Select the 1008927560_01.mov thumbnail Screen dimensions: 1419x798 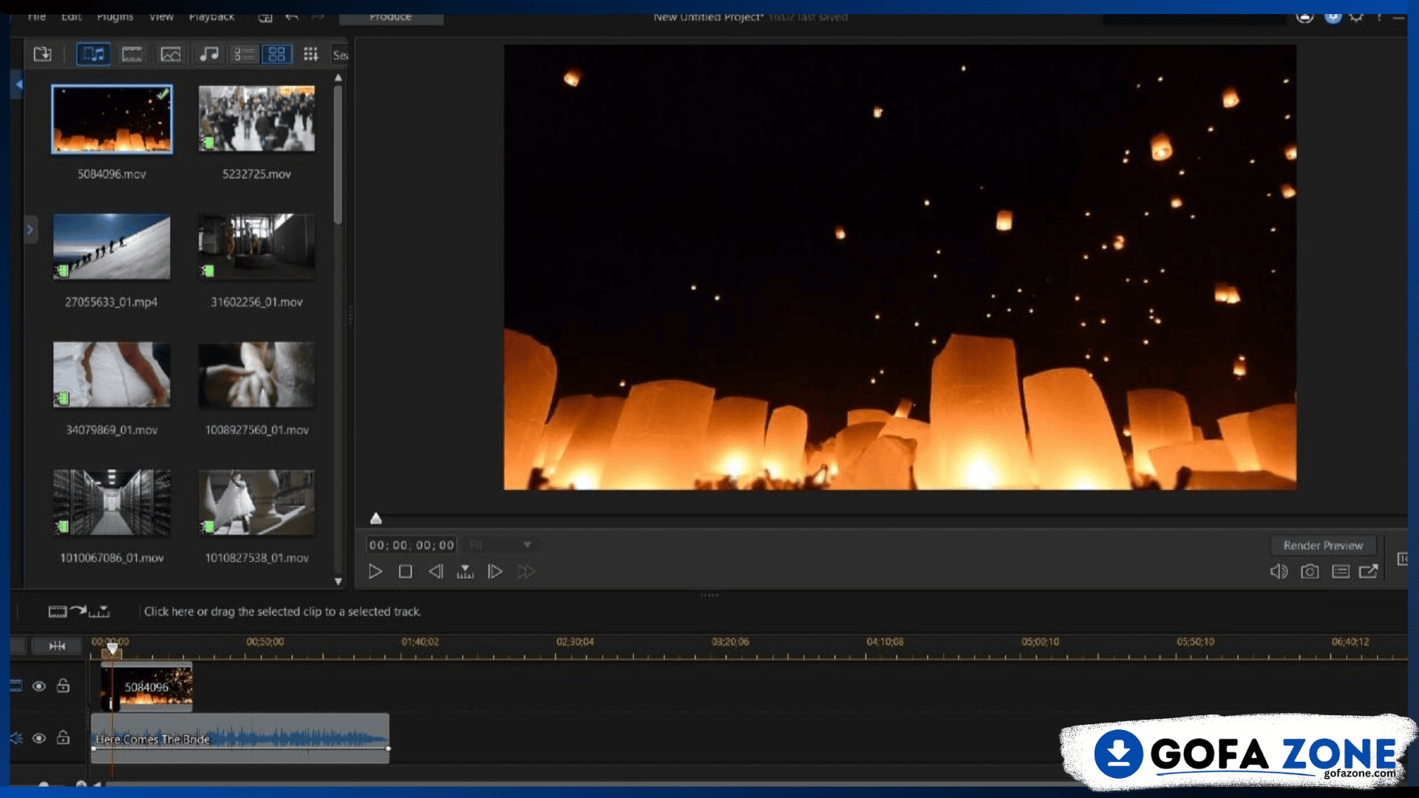[256, 375]
